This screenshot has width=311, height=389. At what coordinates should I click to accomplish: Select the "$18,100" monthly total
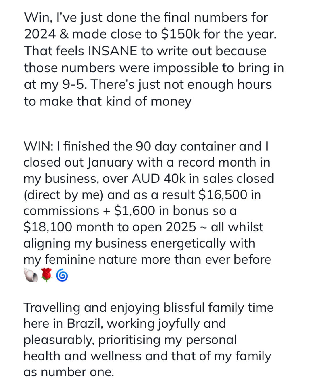click(48, 227)
